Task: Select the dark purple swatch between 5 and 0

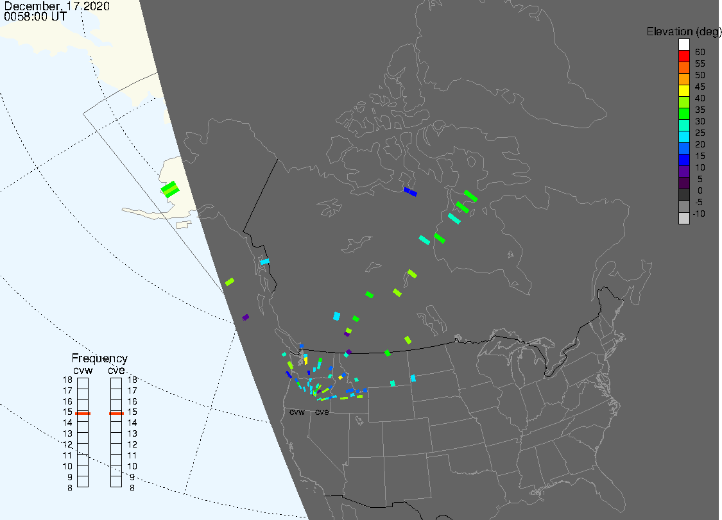Action: (683, 183)
